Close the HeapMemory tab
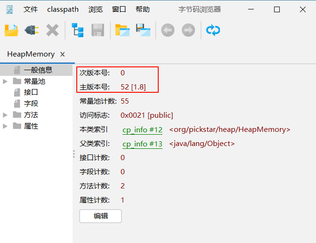 click(63, 54)
